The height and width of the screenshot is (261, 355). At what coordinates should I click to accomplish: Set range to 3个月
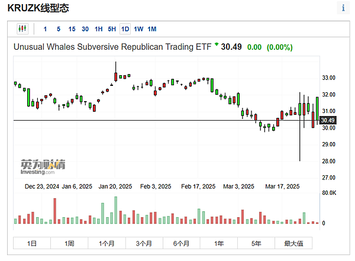[144, 243]
